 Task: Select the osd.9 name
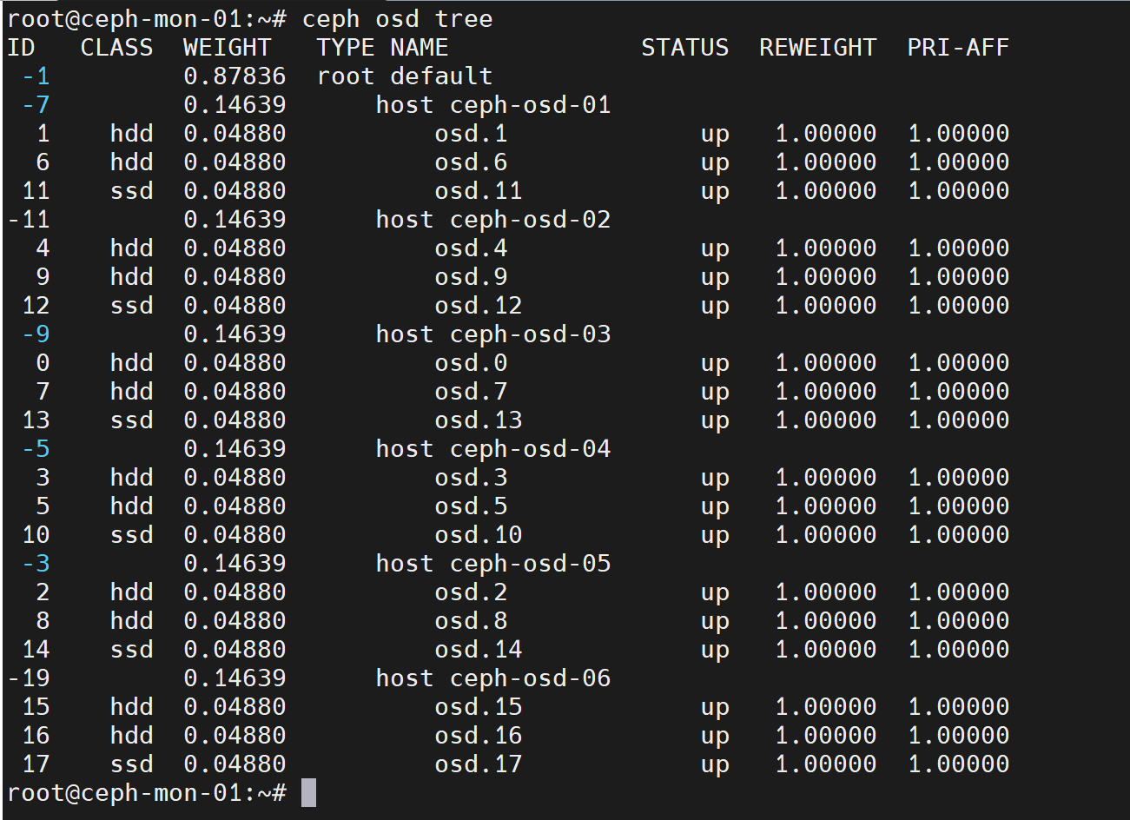[x=471, y=276]
